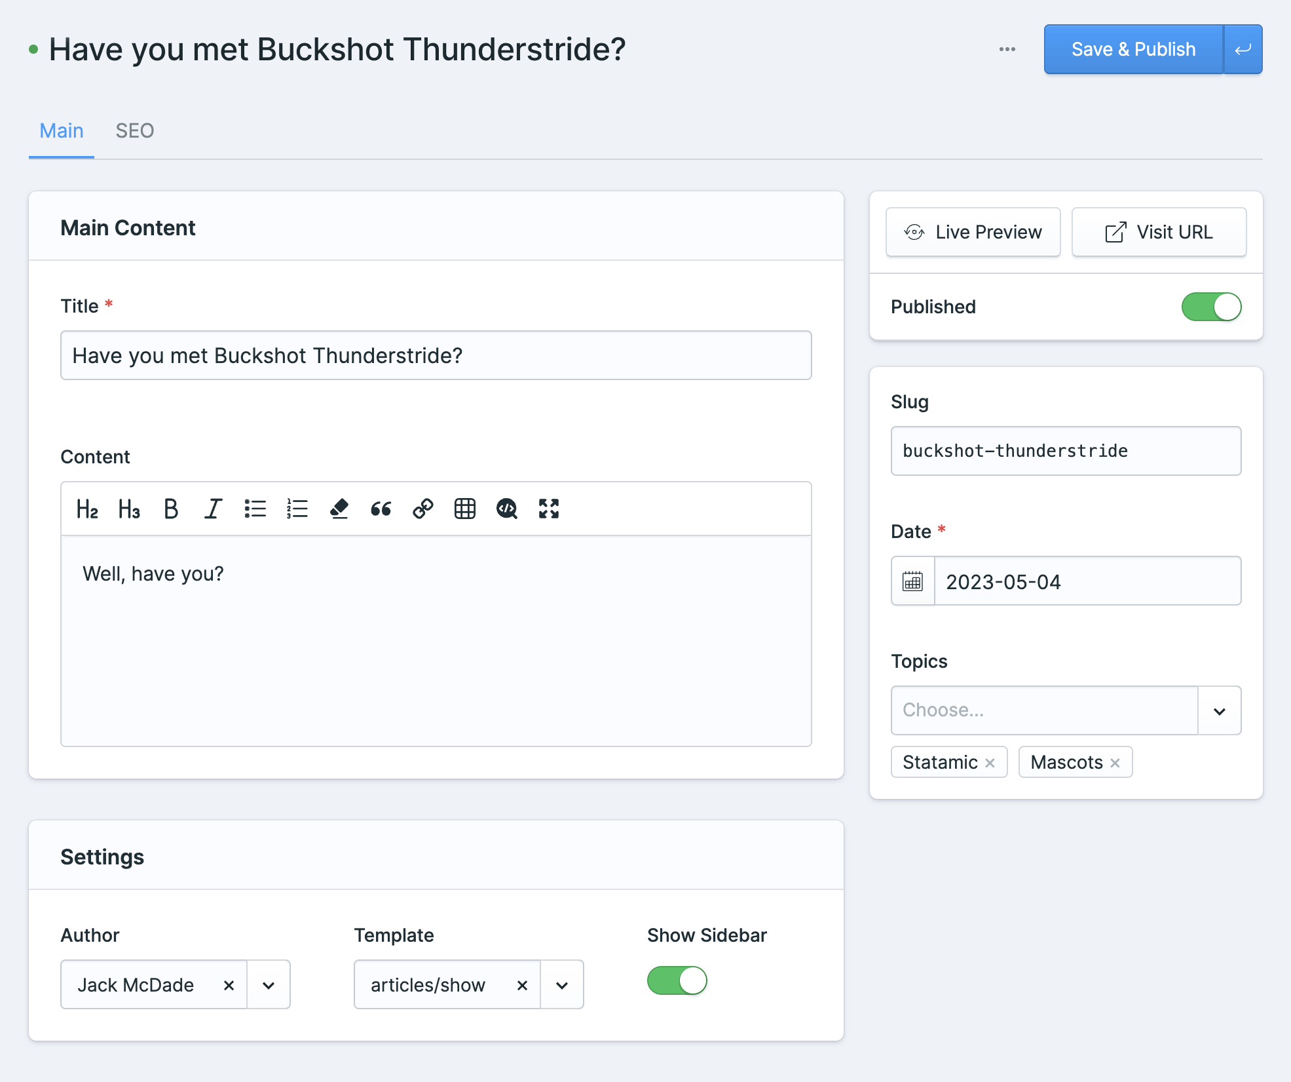This screenshot has height=1082, width=1291.
Task: Open Live Preview
Action: point(973,232)
